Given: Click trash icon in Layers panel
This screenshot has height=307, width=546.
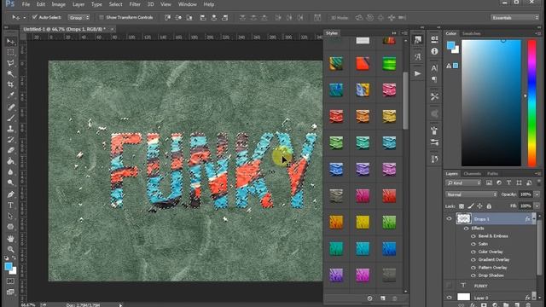Looking at the screenshot, I should tap(528, 305).
